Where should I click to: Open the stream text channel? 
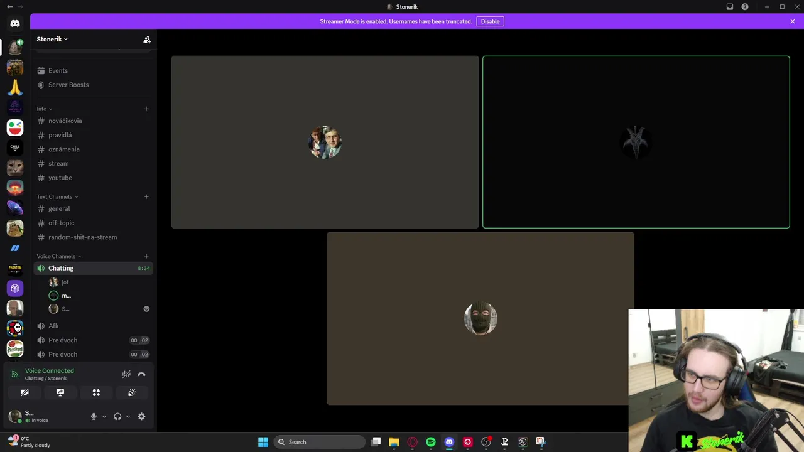tap(93, 163)
